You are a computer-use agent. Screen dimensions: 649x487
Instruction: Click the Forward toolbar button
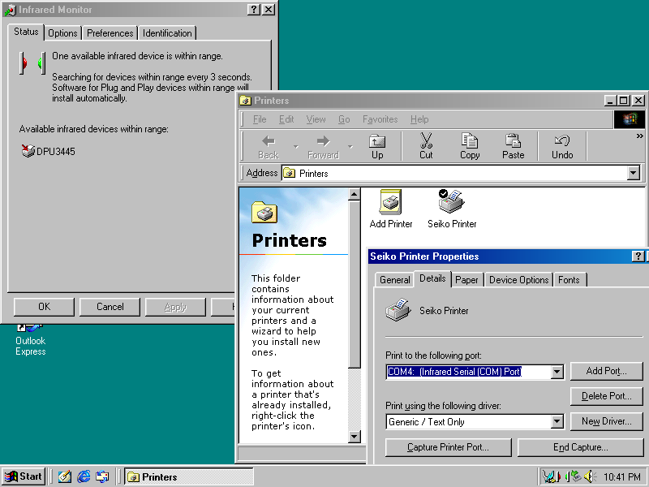click(x=323, y=146)
